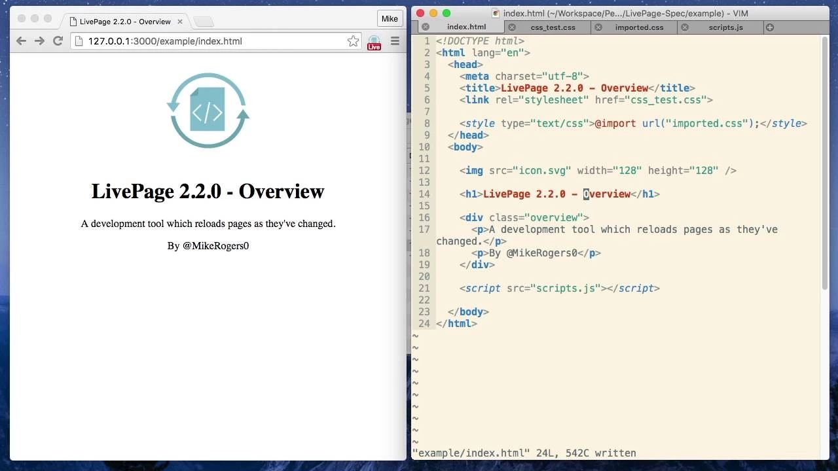Click the Chrome forward arrow

pyautogui.click(x=39, y=41)
